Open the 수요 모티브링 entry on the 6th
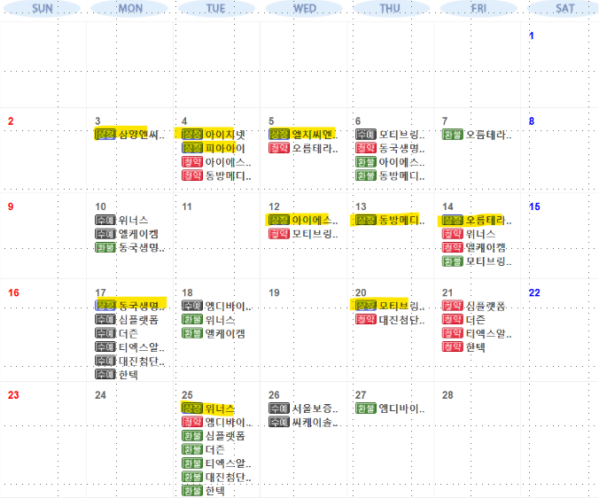This screenshot has width=599, height=498. (x=390, y=135)
